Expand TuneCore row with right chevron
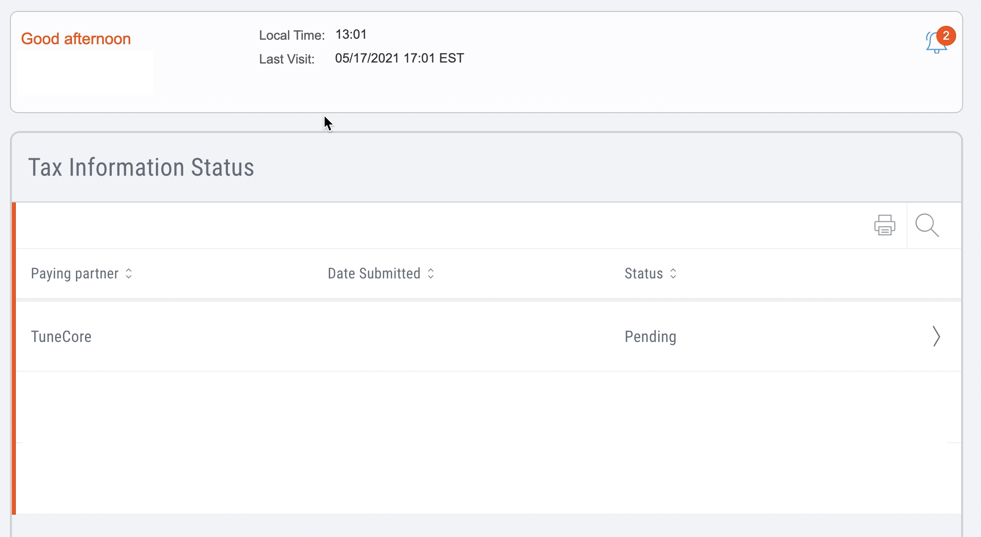 click(936, 336)
